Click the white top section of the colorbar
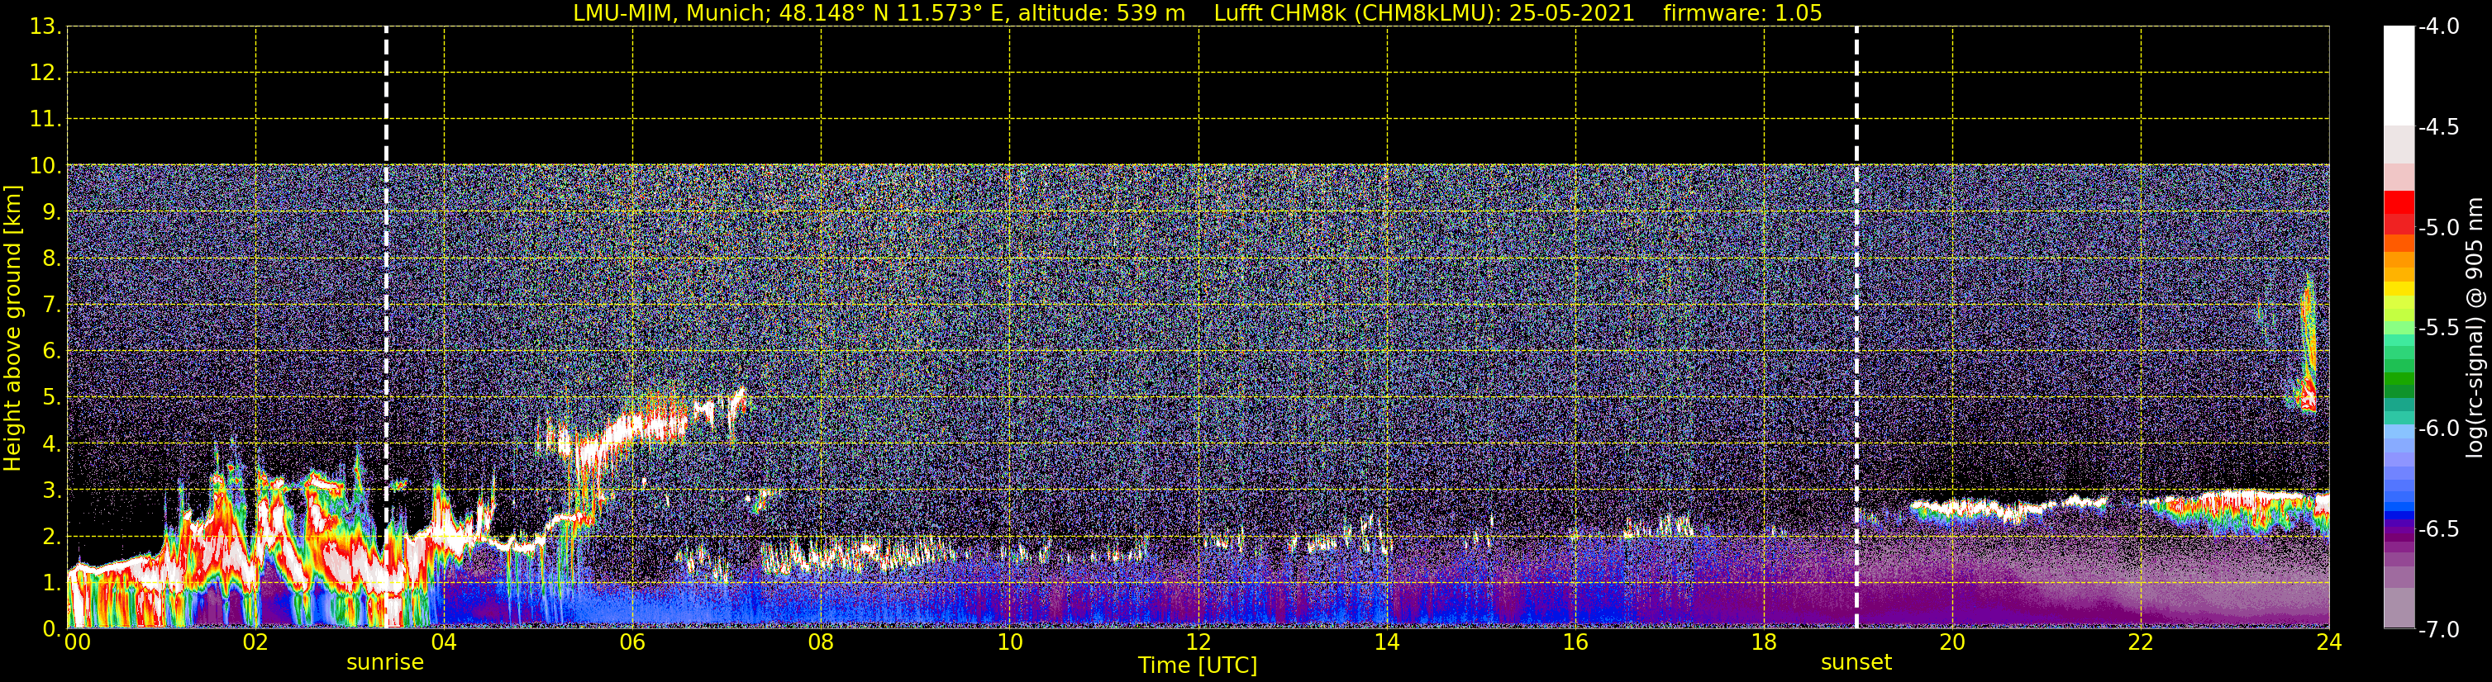 click(2399, 76)
